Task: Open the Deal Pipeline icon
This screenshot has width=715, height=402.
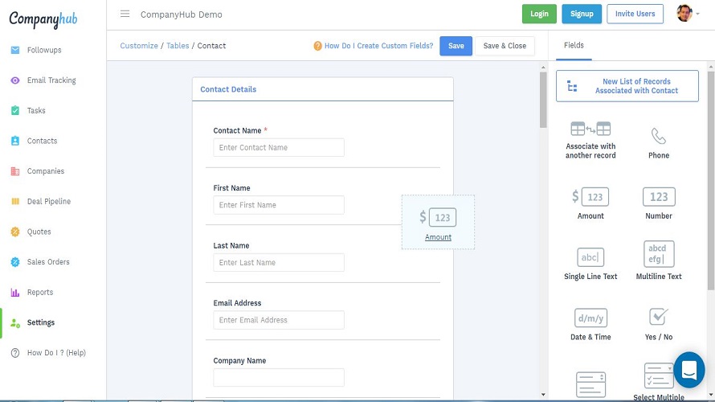Action: click(x=15, y=201)
